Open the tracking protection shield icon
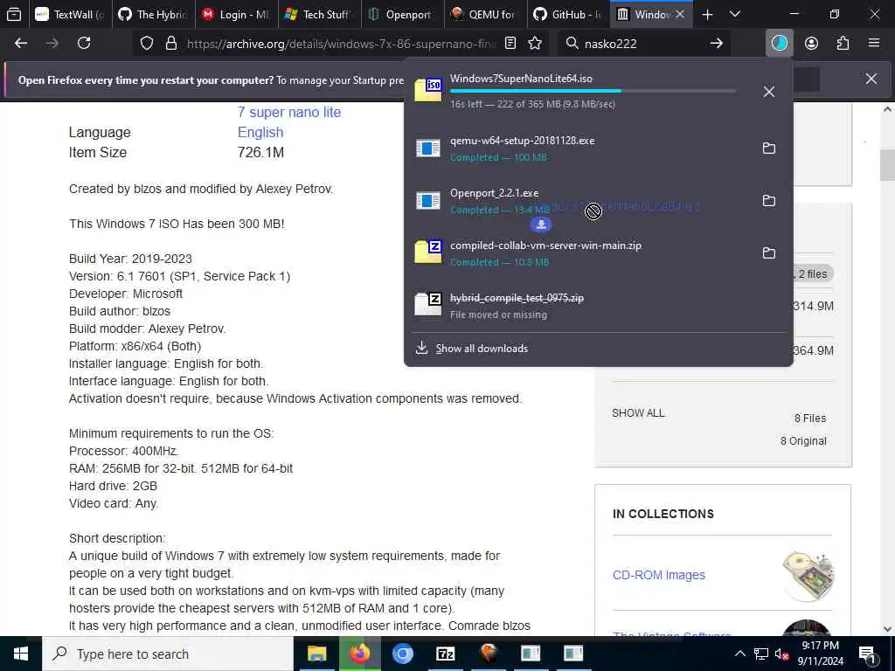Image resolution: width=895 pixels, height=671 pixels. [147, 44]
